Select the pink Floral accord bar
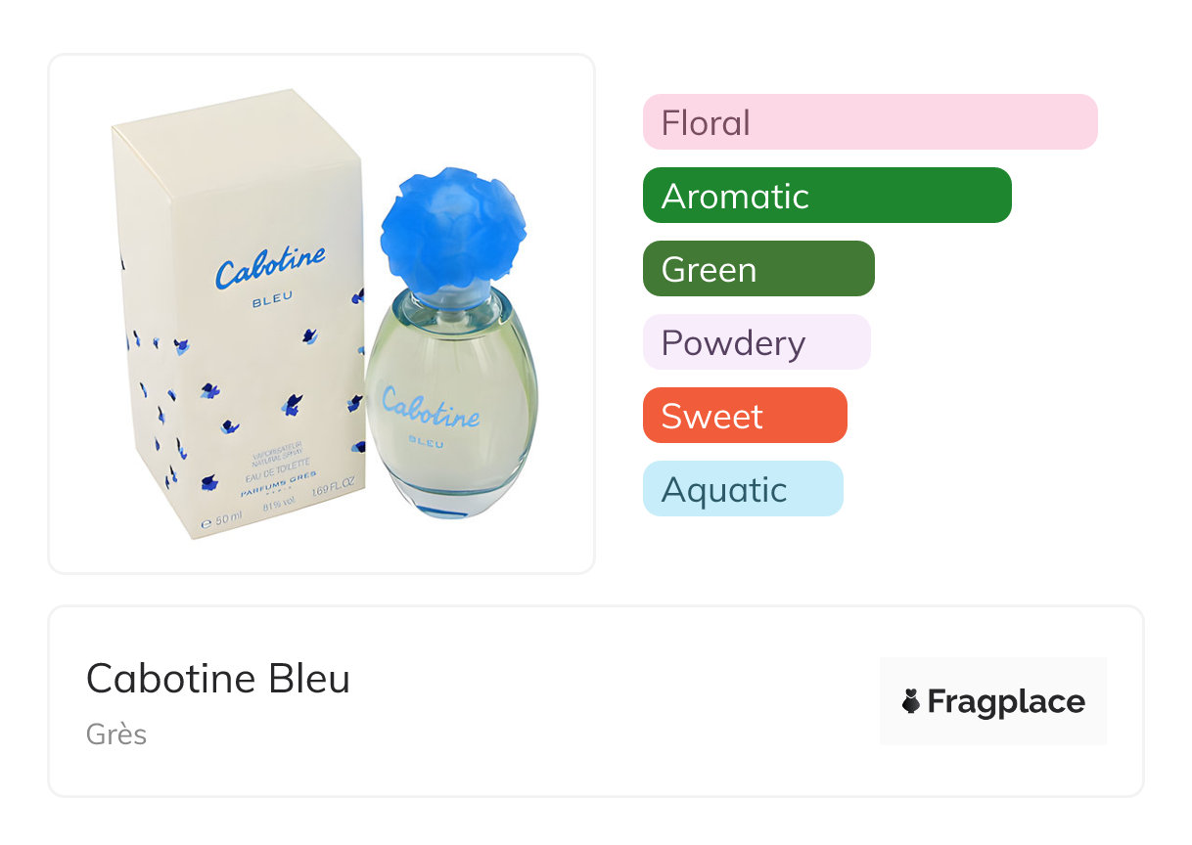This screenshot has height=845, width=1192. point(869,122)
